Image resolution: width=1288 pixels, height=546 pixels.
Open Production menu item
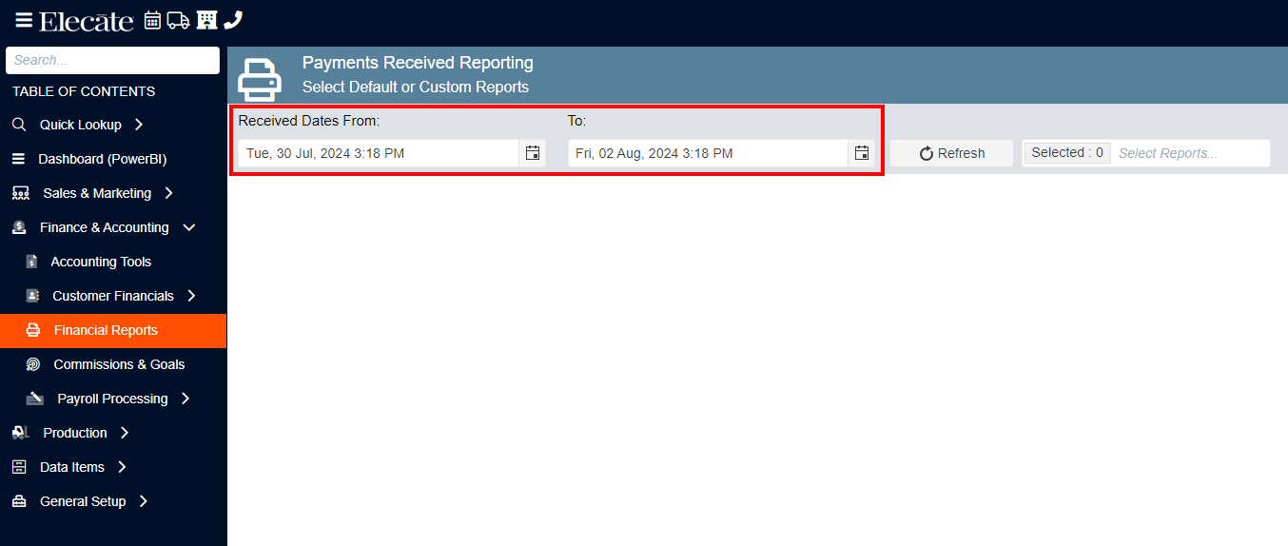click(x=75, y=433)
